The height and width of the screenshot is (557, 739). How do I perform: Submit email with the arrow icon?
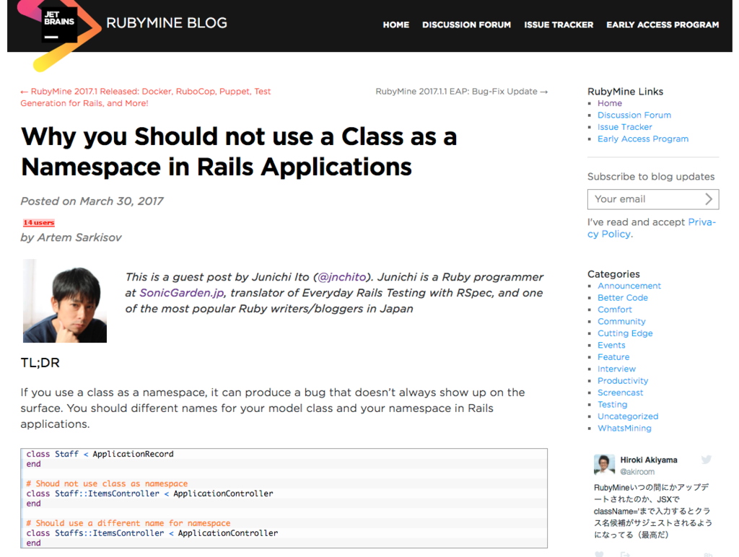(x=709, y=199)
